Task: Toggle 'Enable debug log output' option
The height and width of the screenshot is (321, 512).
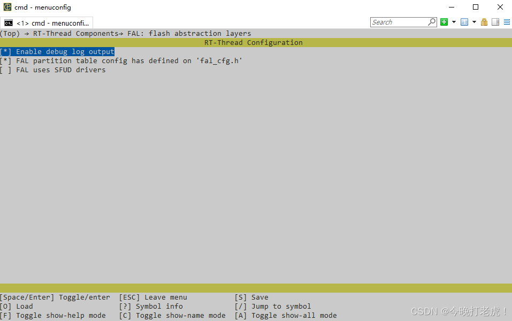Action: click(x=57, y=51)
